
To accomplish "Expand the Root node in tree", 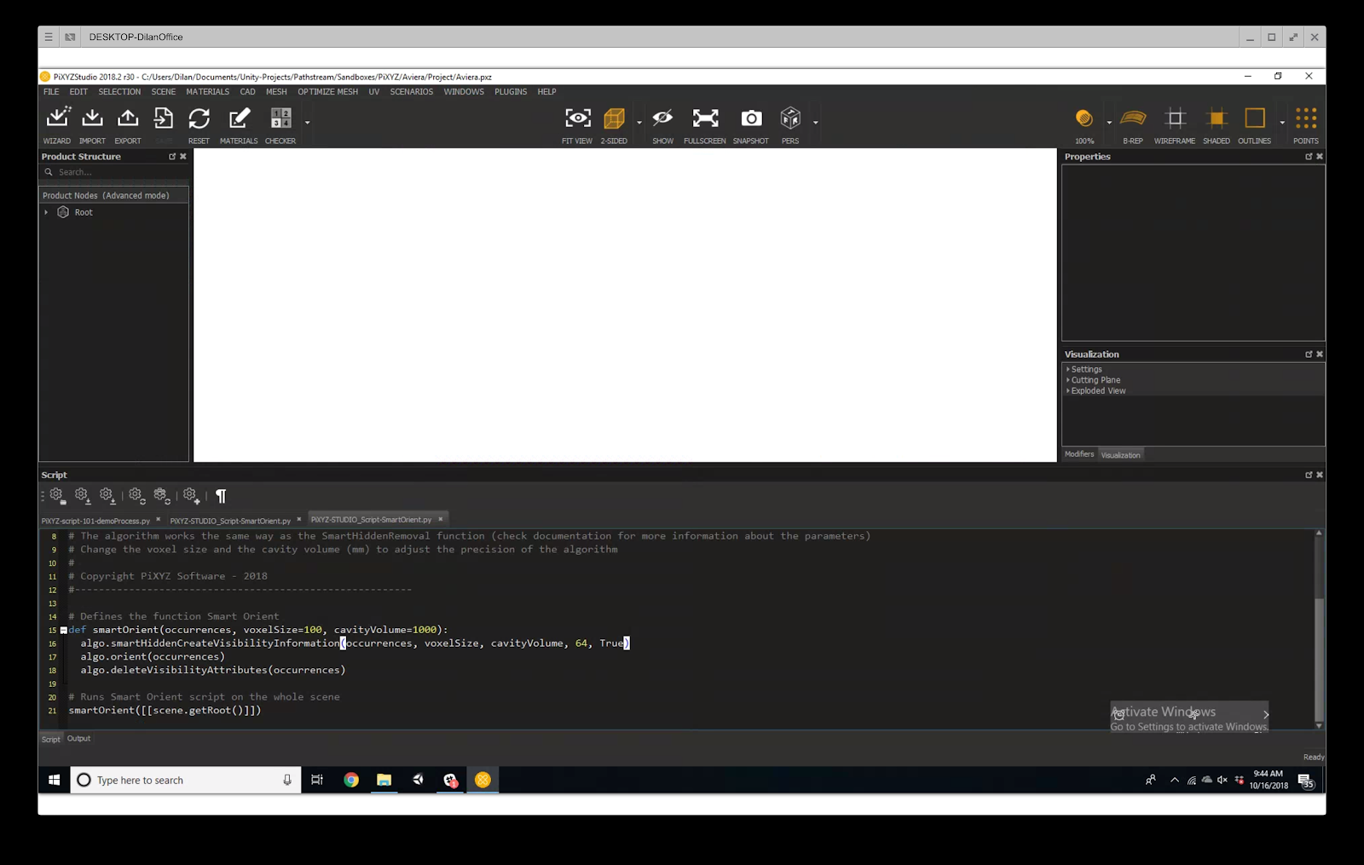I will click(x=46, y=212).
